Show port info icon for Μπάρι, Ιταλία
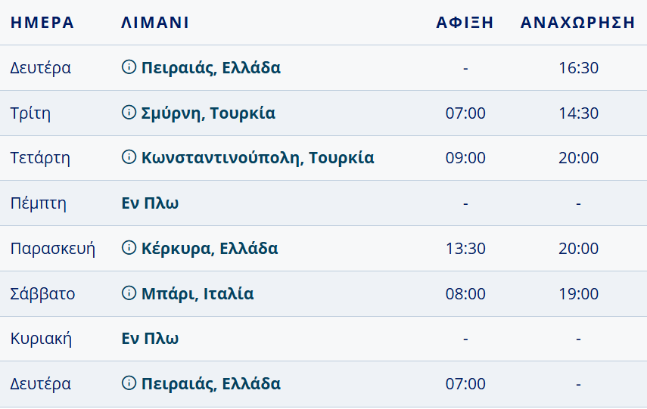Viewport: 647px width, 409px height. [129, 294]
